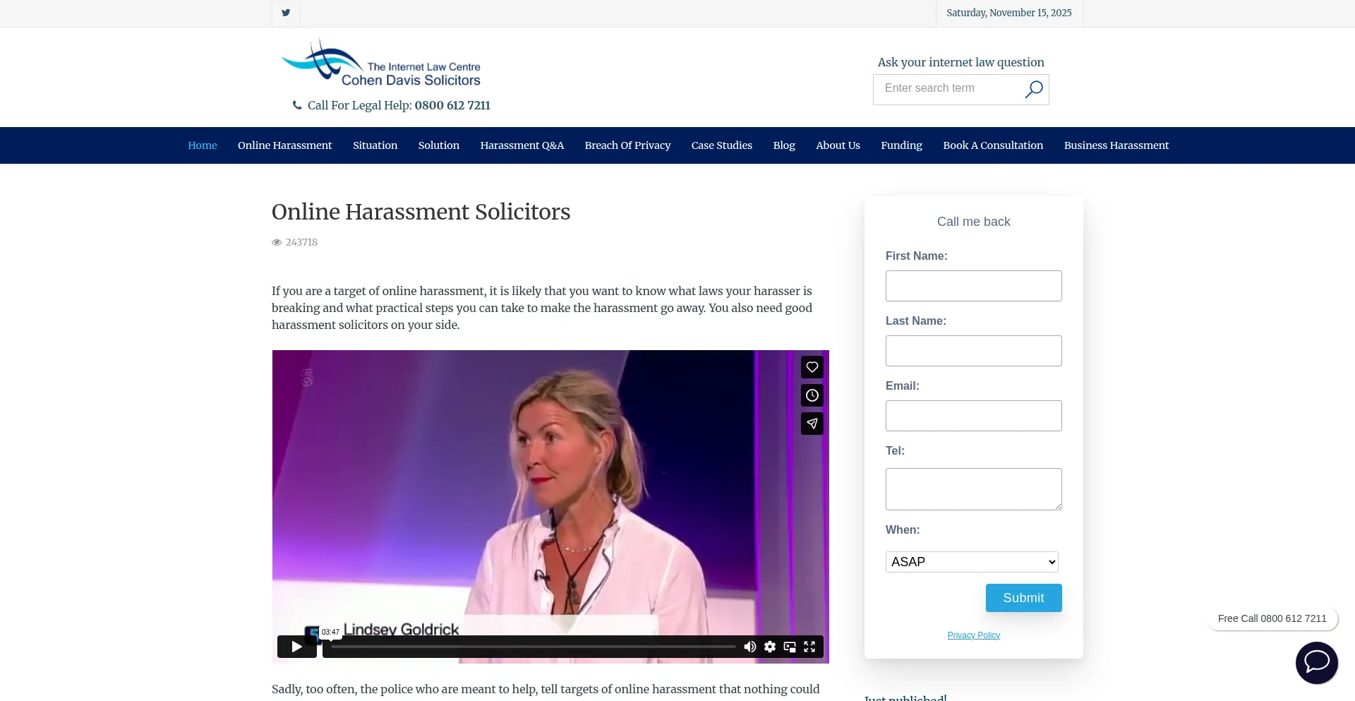Open Book A Consultation menu item

(992, 145)
